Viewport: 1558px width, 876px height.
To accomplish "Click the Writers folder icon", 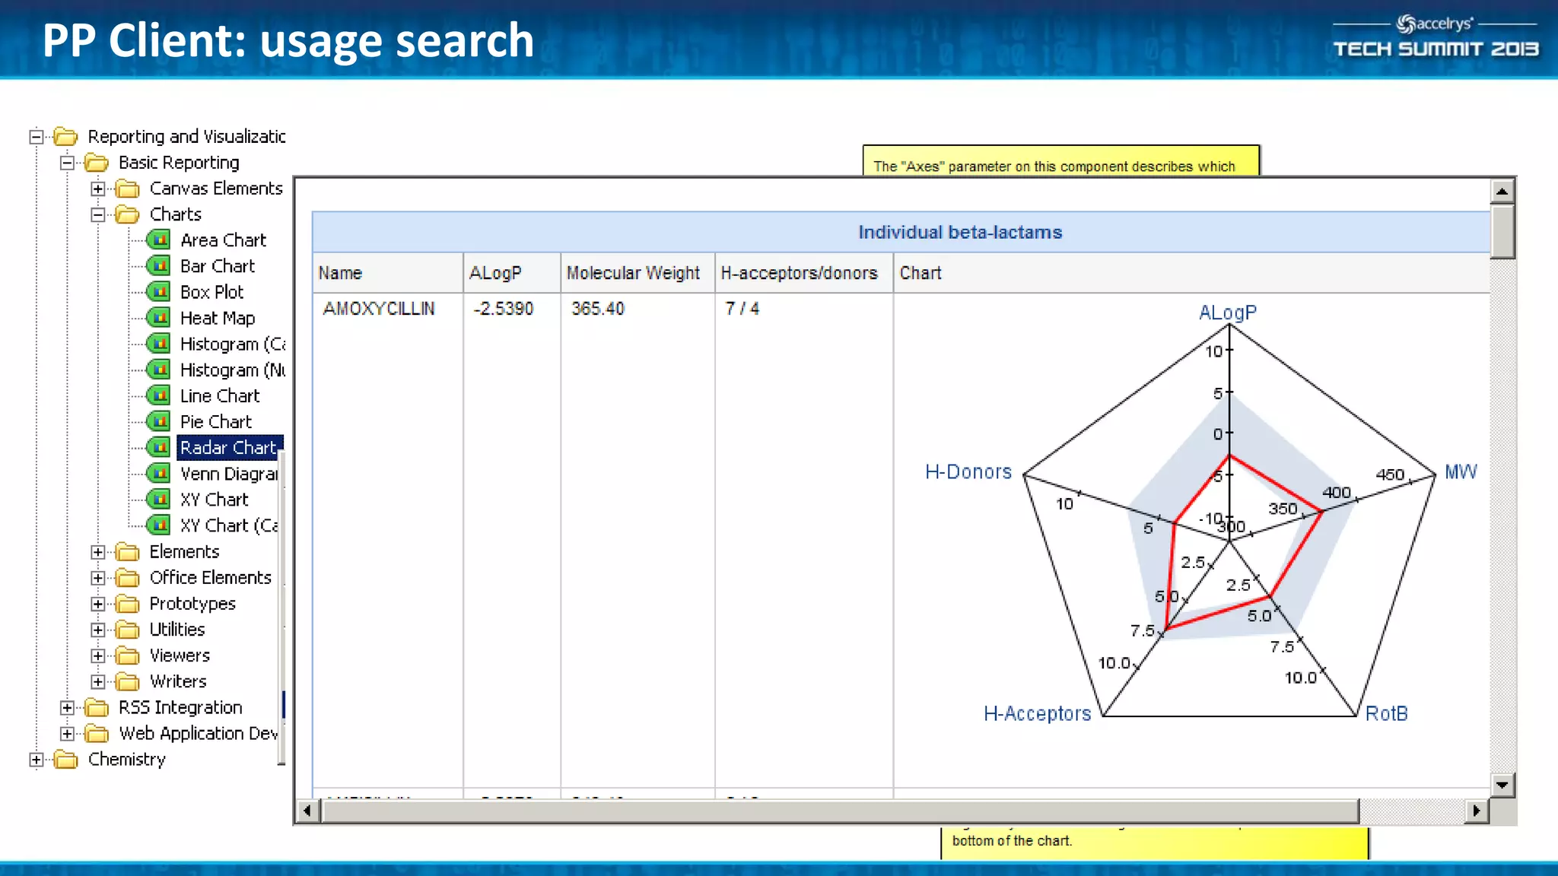I will 128,681.
